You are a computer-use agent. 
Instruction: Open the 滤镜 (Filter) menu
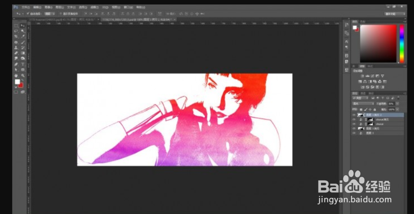coord(94,7)
